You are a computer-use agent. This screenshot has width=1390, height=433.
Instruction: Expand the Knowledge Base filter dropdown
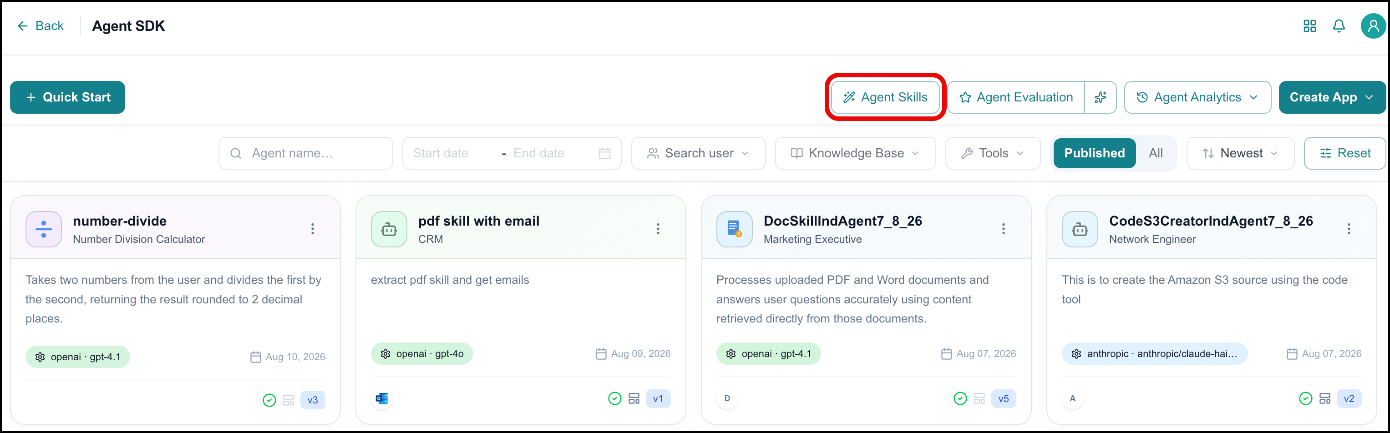click(x=855, y=153)
